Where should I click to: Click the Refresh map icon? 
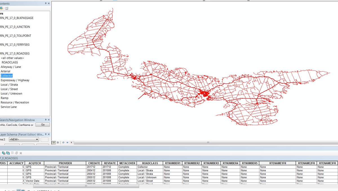63,142
